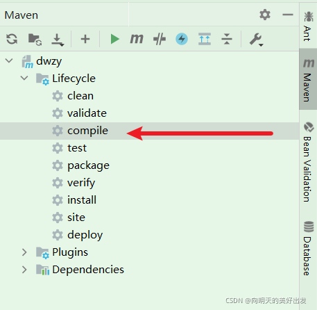The image size is (317, 310).
Task: Open the Ant side tab
Action: [308, 26]
